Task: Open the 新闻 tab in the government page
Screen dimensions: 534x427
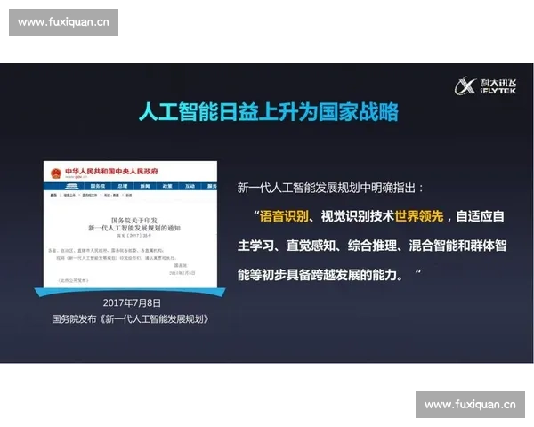Action: [145, 186]
